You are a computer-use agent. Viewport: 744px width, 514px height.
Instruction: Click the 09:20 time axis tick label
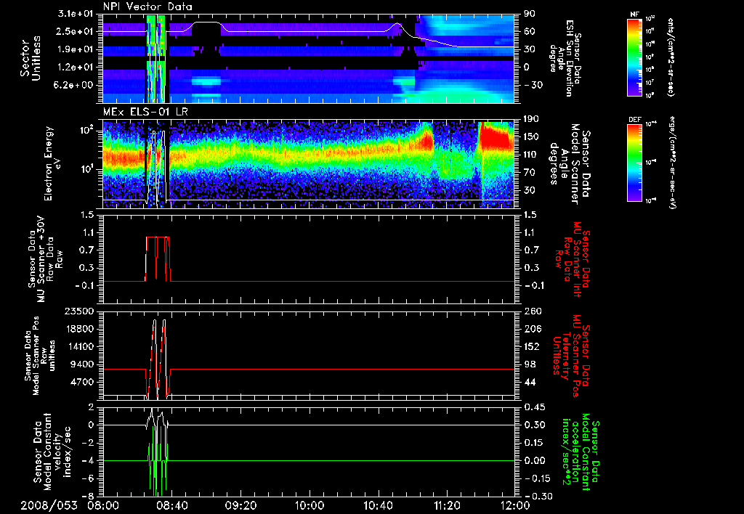pyautogui.click(x=240, y=505)
